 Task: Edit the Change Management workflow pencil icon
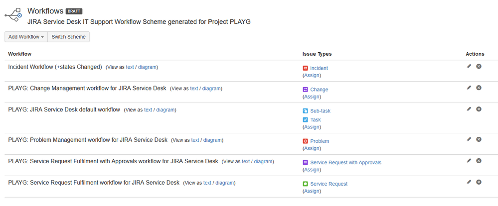click(469, 88)
